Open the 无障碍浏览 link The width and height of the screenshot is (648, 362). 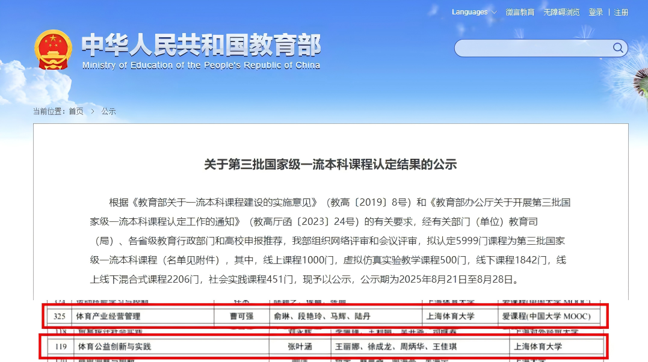coord(561,13)
